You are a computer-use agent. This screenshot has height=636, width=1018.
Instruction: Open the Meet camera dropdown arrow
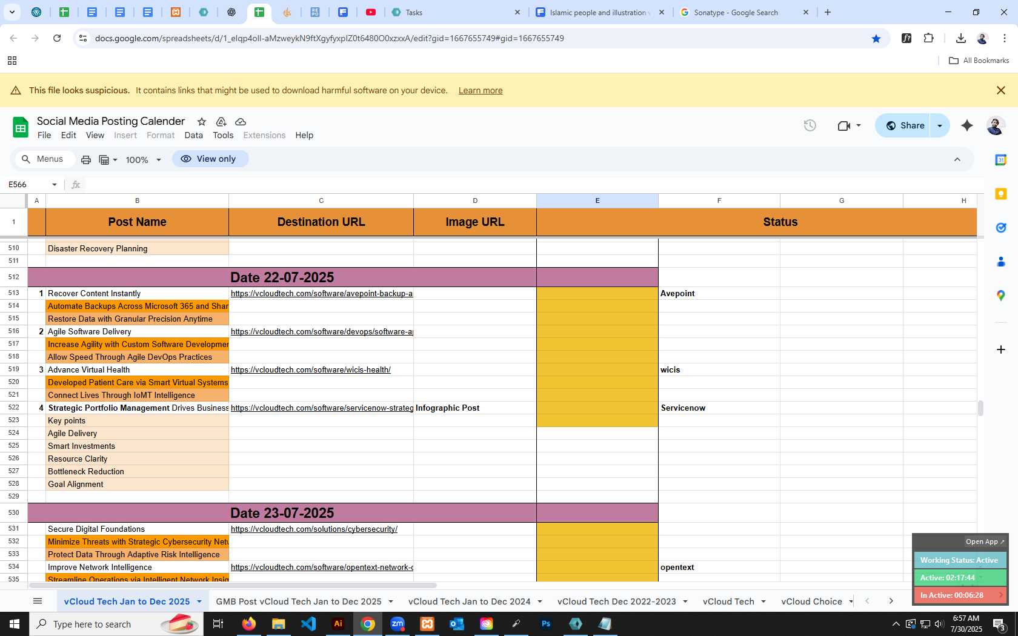[x=858, y=125]
